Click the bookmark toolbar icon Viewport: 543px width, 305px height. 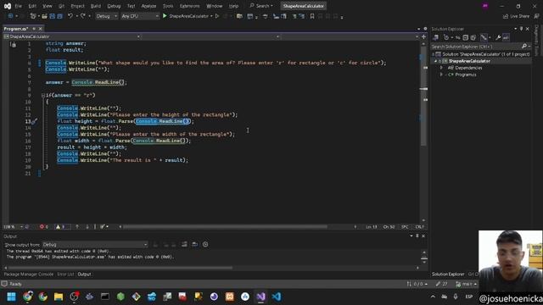[312, 16]
